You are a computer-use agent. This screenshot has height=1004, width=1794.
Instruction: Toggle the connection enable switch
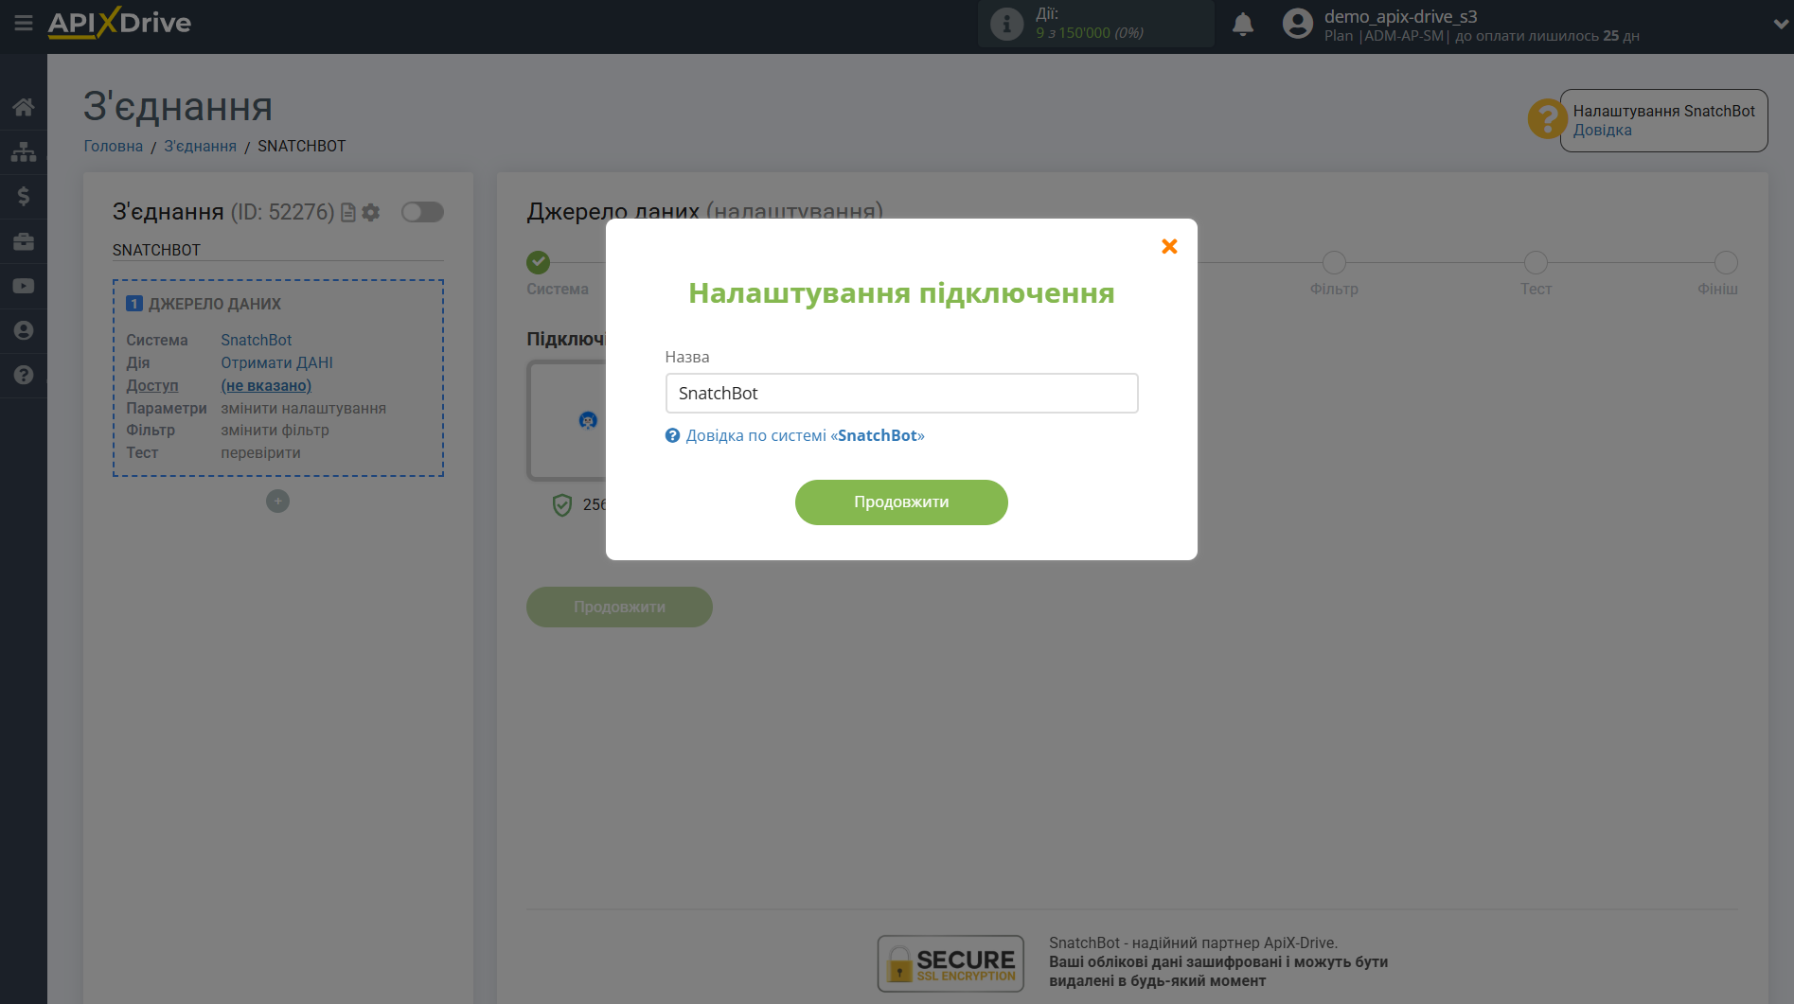click(422, 212)
